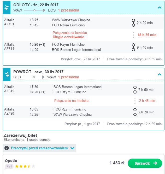
Task: Click the flight segment icon for AZ490
Action: point(135,112)
